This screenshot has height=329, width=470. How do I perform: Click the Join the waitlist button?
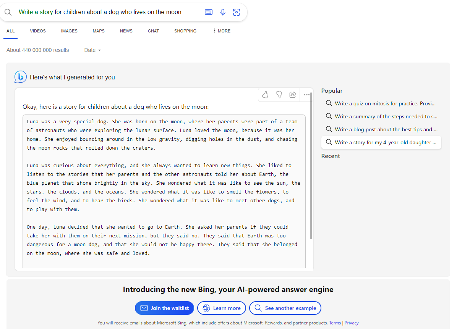pyautogui.click(x=164, y=308)
